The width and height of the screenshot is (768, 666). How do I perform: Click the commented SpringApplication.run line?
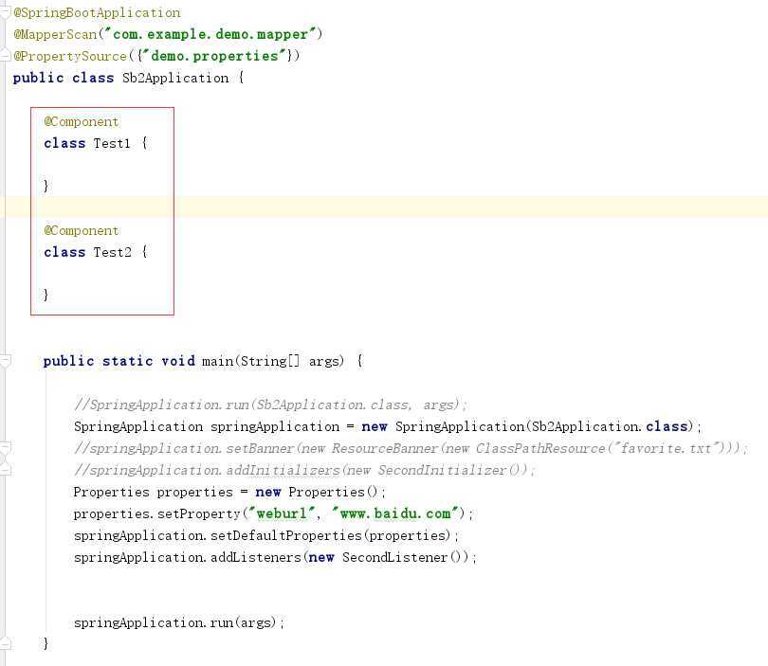[x=270, y=405]
